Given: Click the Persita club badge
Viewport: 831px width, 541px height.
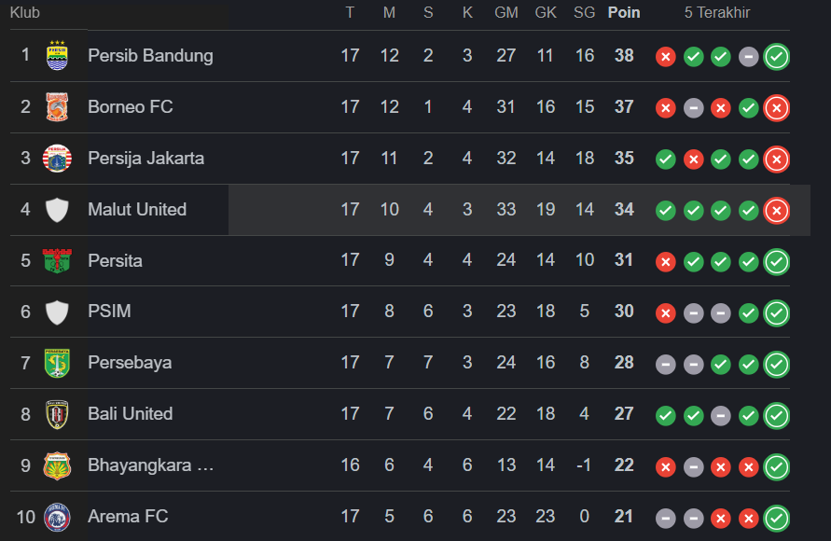Looking at the screenshot, I should point(56,261).
